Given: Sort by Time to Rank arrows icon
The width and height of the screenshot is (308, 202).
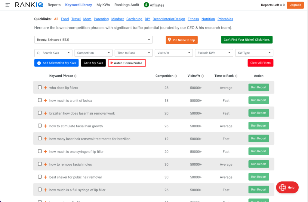Looking at the screenshot, I should click(236, 76).
